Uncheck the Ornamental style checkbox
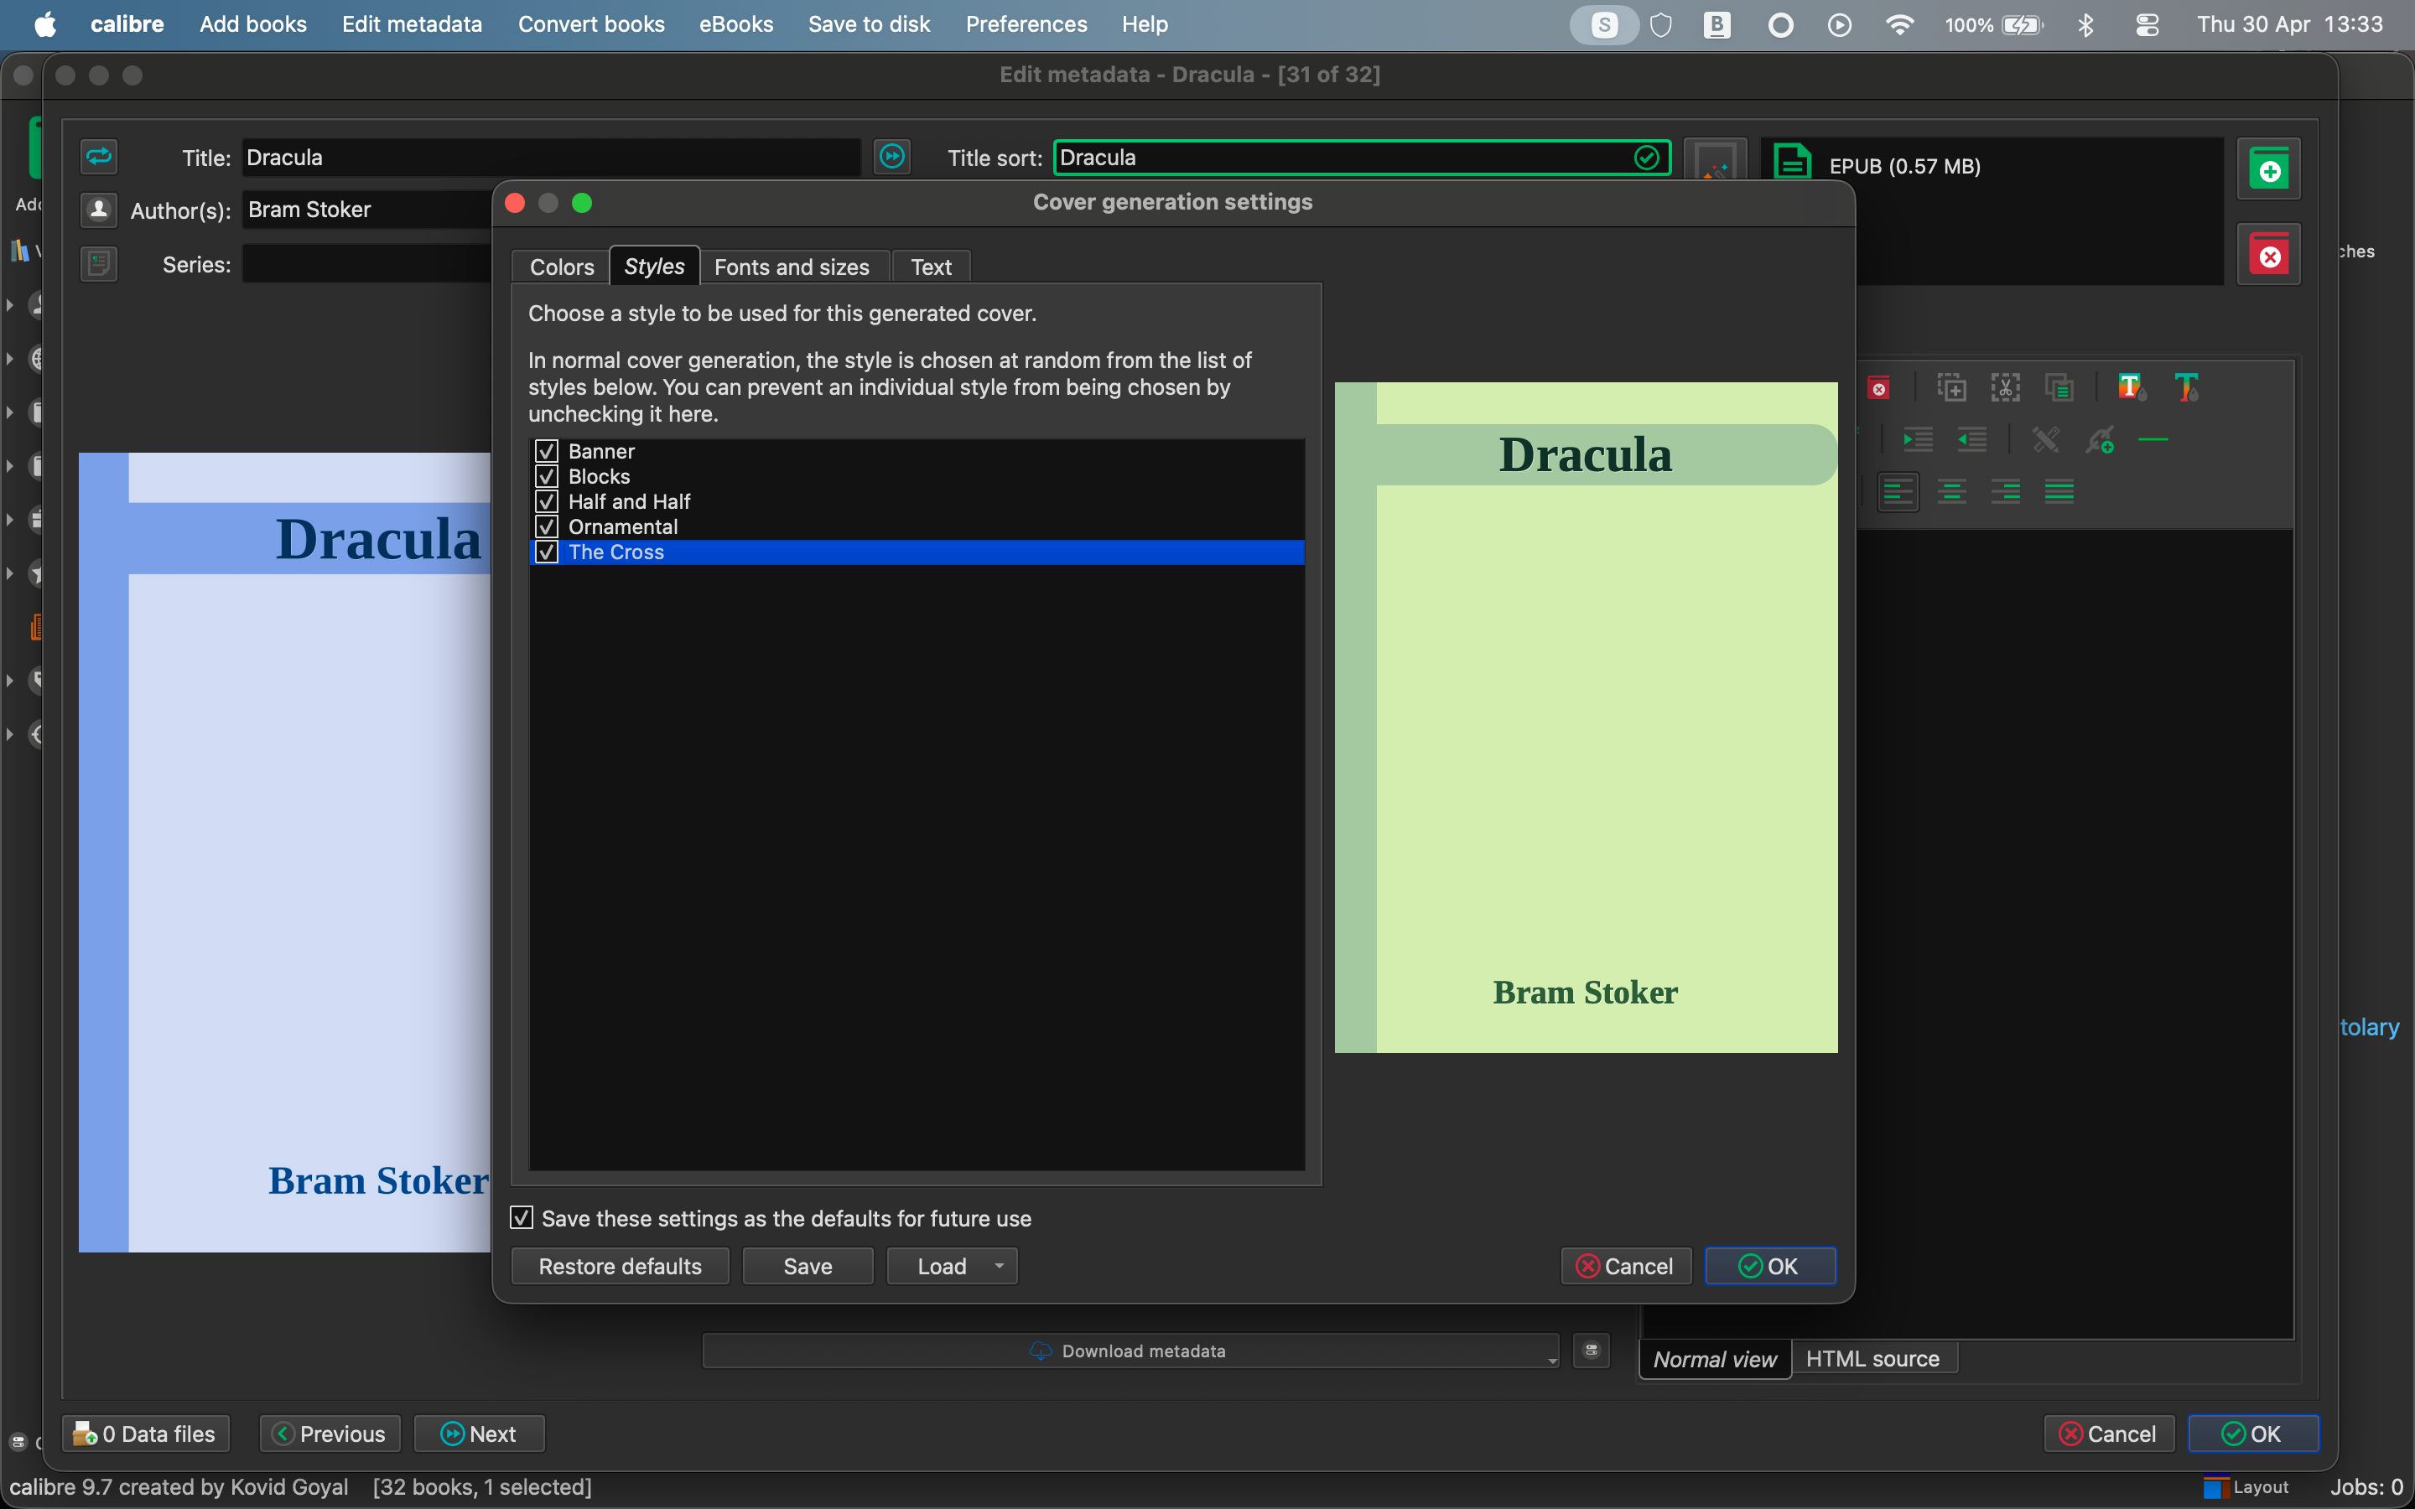Screen dimensions: 2415x1509 click(546, 526)
